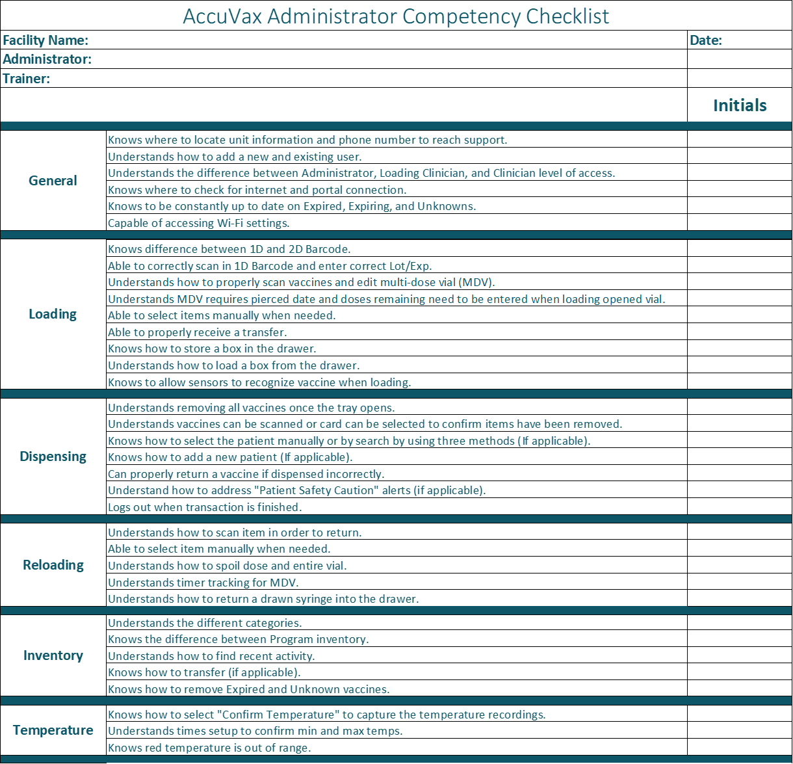793x764 pixels.
Task: Click Initials cell for red temperature row
Action: [x=740, y=747]
